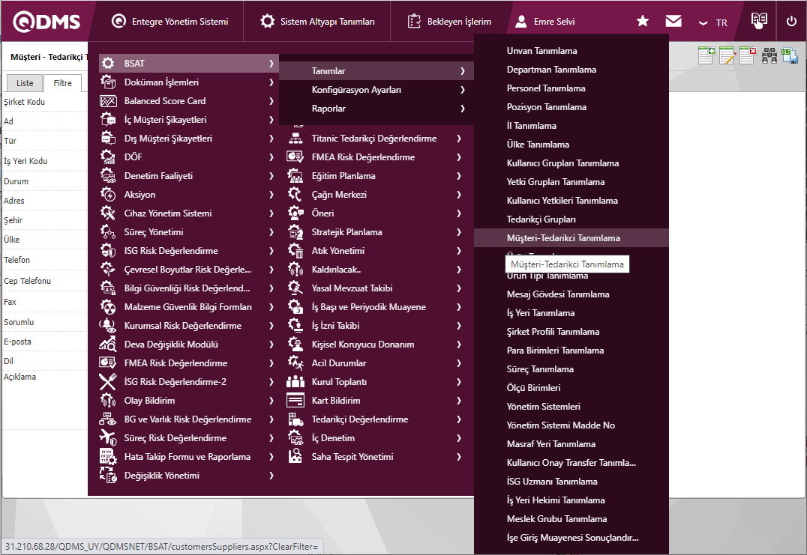Image resolution: width=807 pixels, height=555 pixels.
Task: Click the QDMS logo
Action: (x=46, y=22)
